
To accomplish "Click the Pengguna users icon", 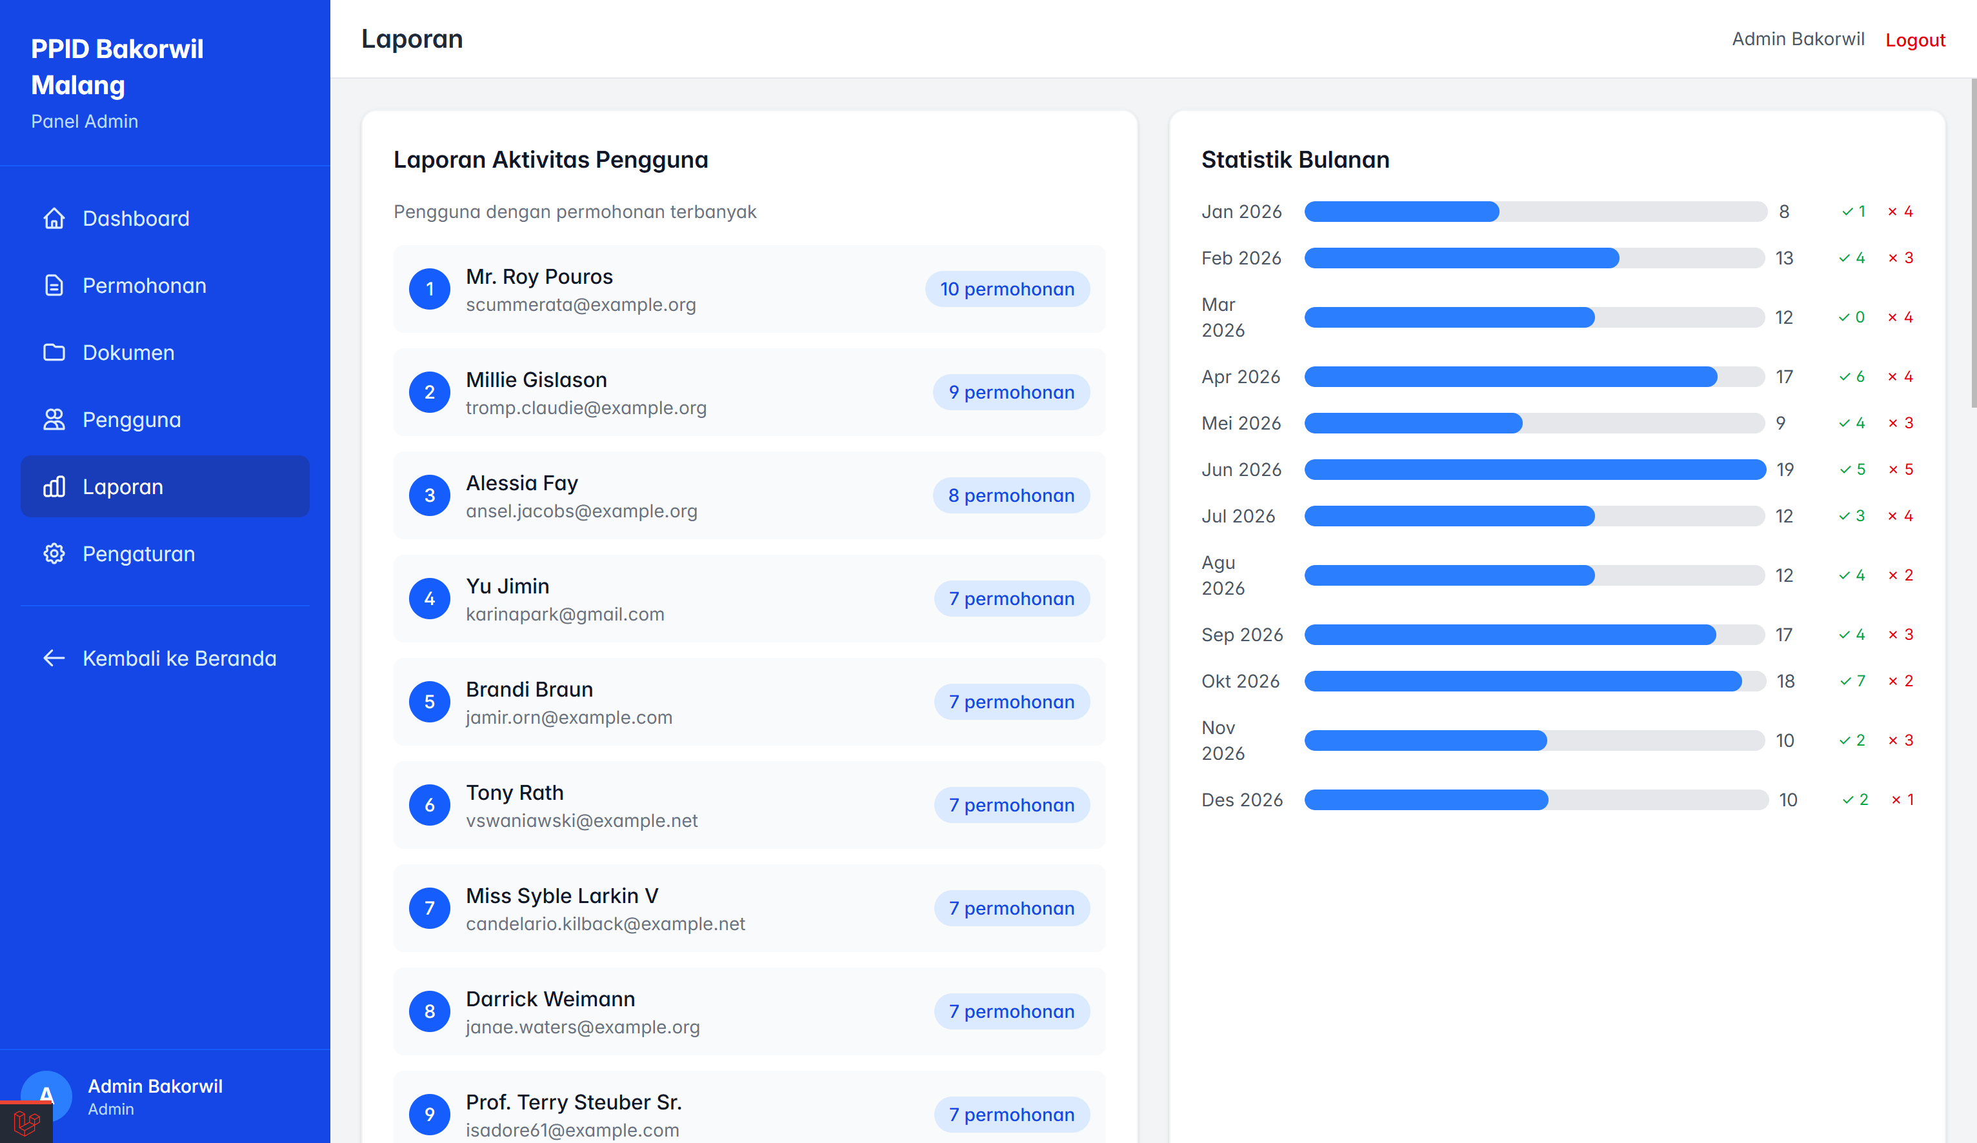I will 54,420.
